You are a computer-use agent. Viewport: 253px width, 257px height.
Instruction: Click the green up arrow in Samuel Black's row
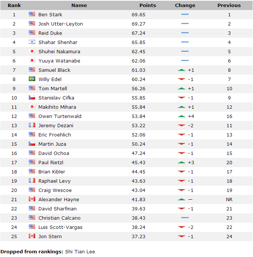(x=182, y=70)
